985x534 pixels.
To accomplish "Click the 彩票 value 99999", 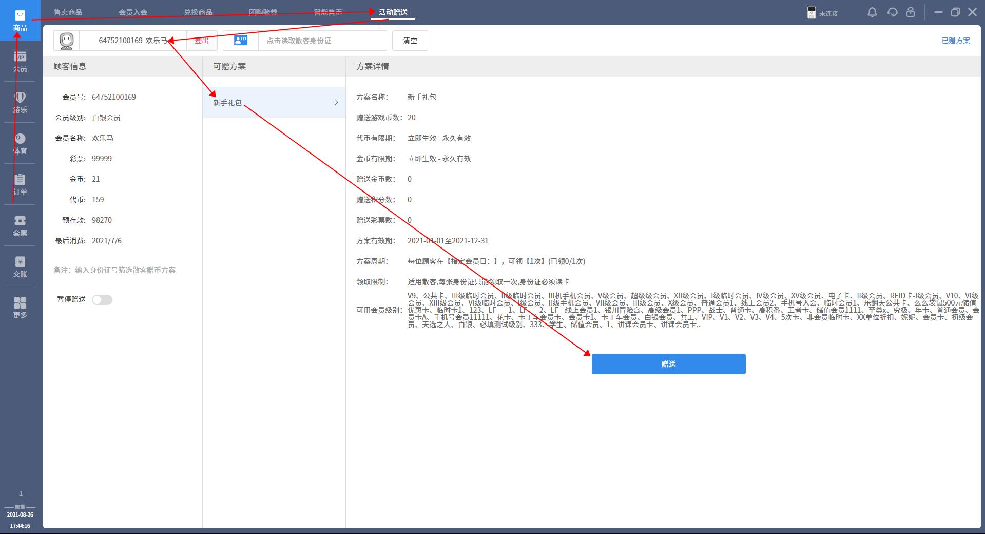I will tap(102, 159).
